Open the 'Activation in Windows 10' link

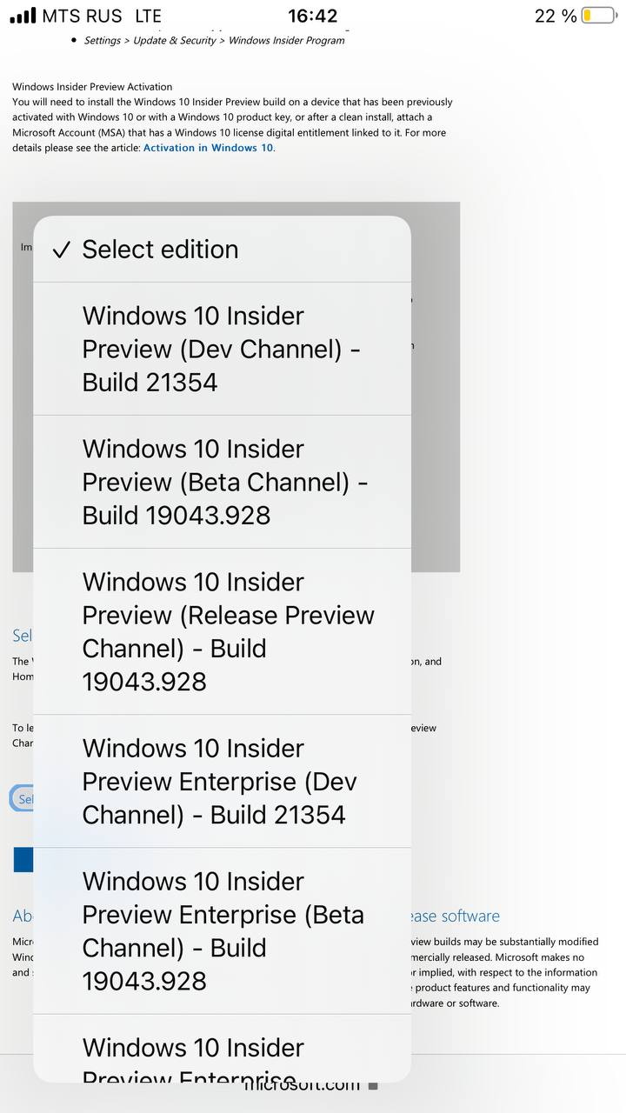pos(209,148)
